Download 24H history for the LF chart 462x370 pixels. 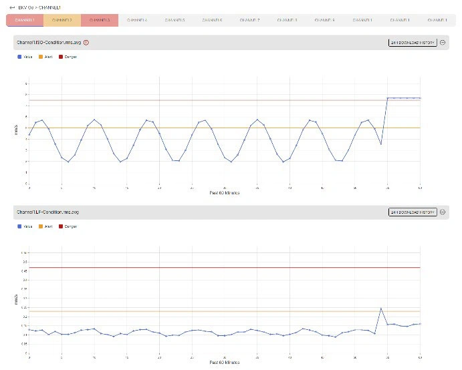[412, 212]
